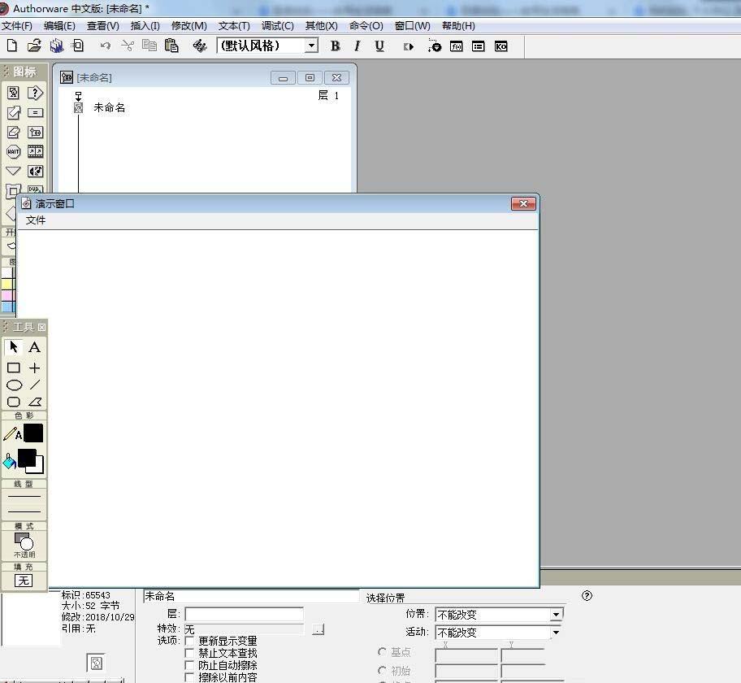This screenshot has height=683, width=741.
Task: Open the 调试(C) menu
Action: [277, 26]
